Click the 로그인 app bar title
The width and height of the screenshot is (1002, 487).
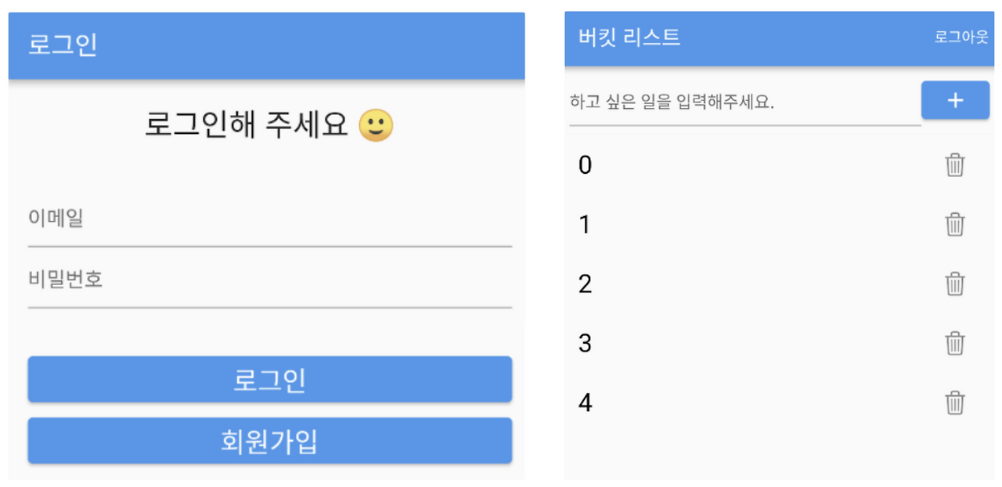click(x=63, y=45)
